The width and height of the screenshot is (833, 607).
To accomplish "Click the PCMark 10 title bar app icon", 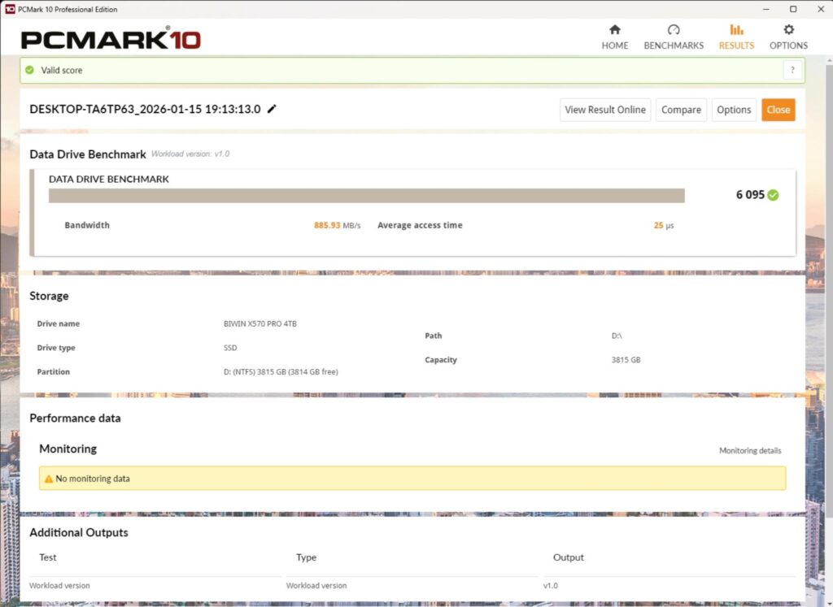I will pos(10,9).
